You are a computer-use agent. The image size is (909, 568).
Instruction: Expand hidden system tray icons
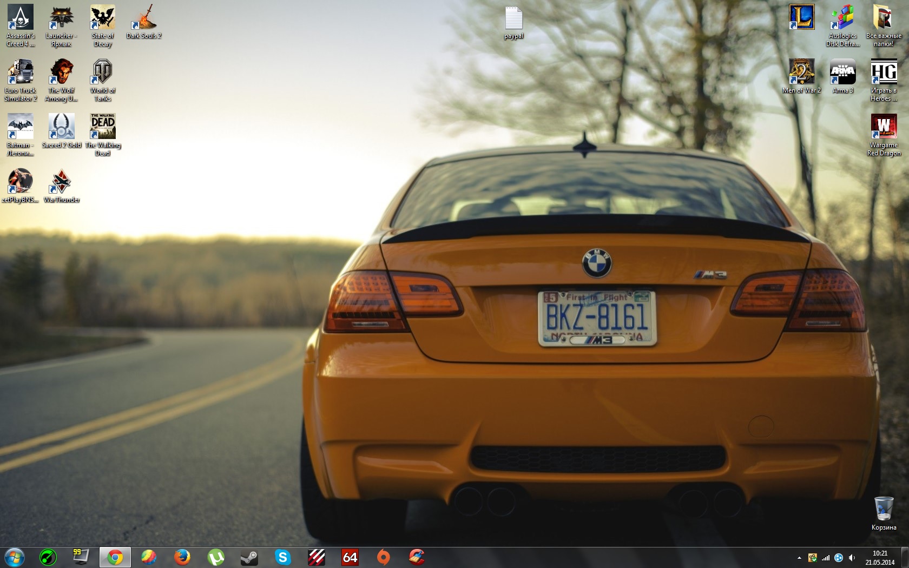(x=799, y=558)
